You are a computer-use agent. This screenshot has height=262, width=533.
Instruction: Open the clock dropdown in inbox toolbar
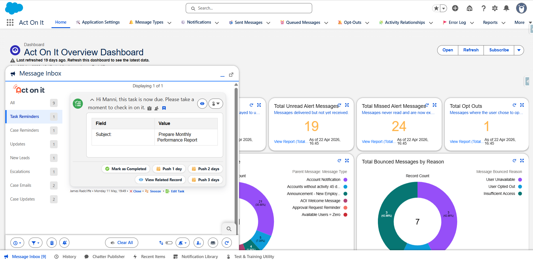[17, 243]
